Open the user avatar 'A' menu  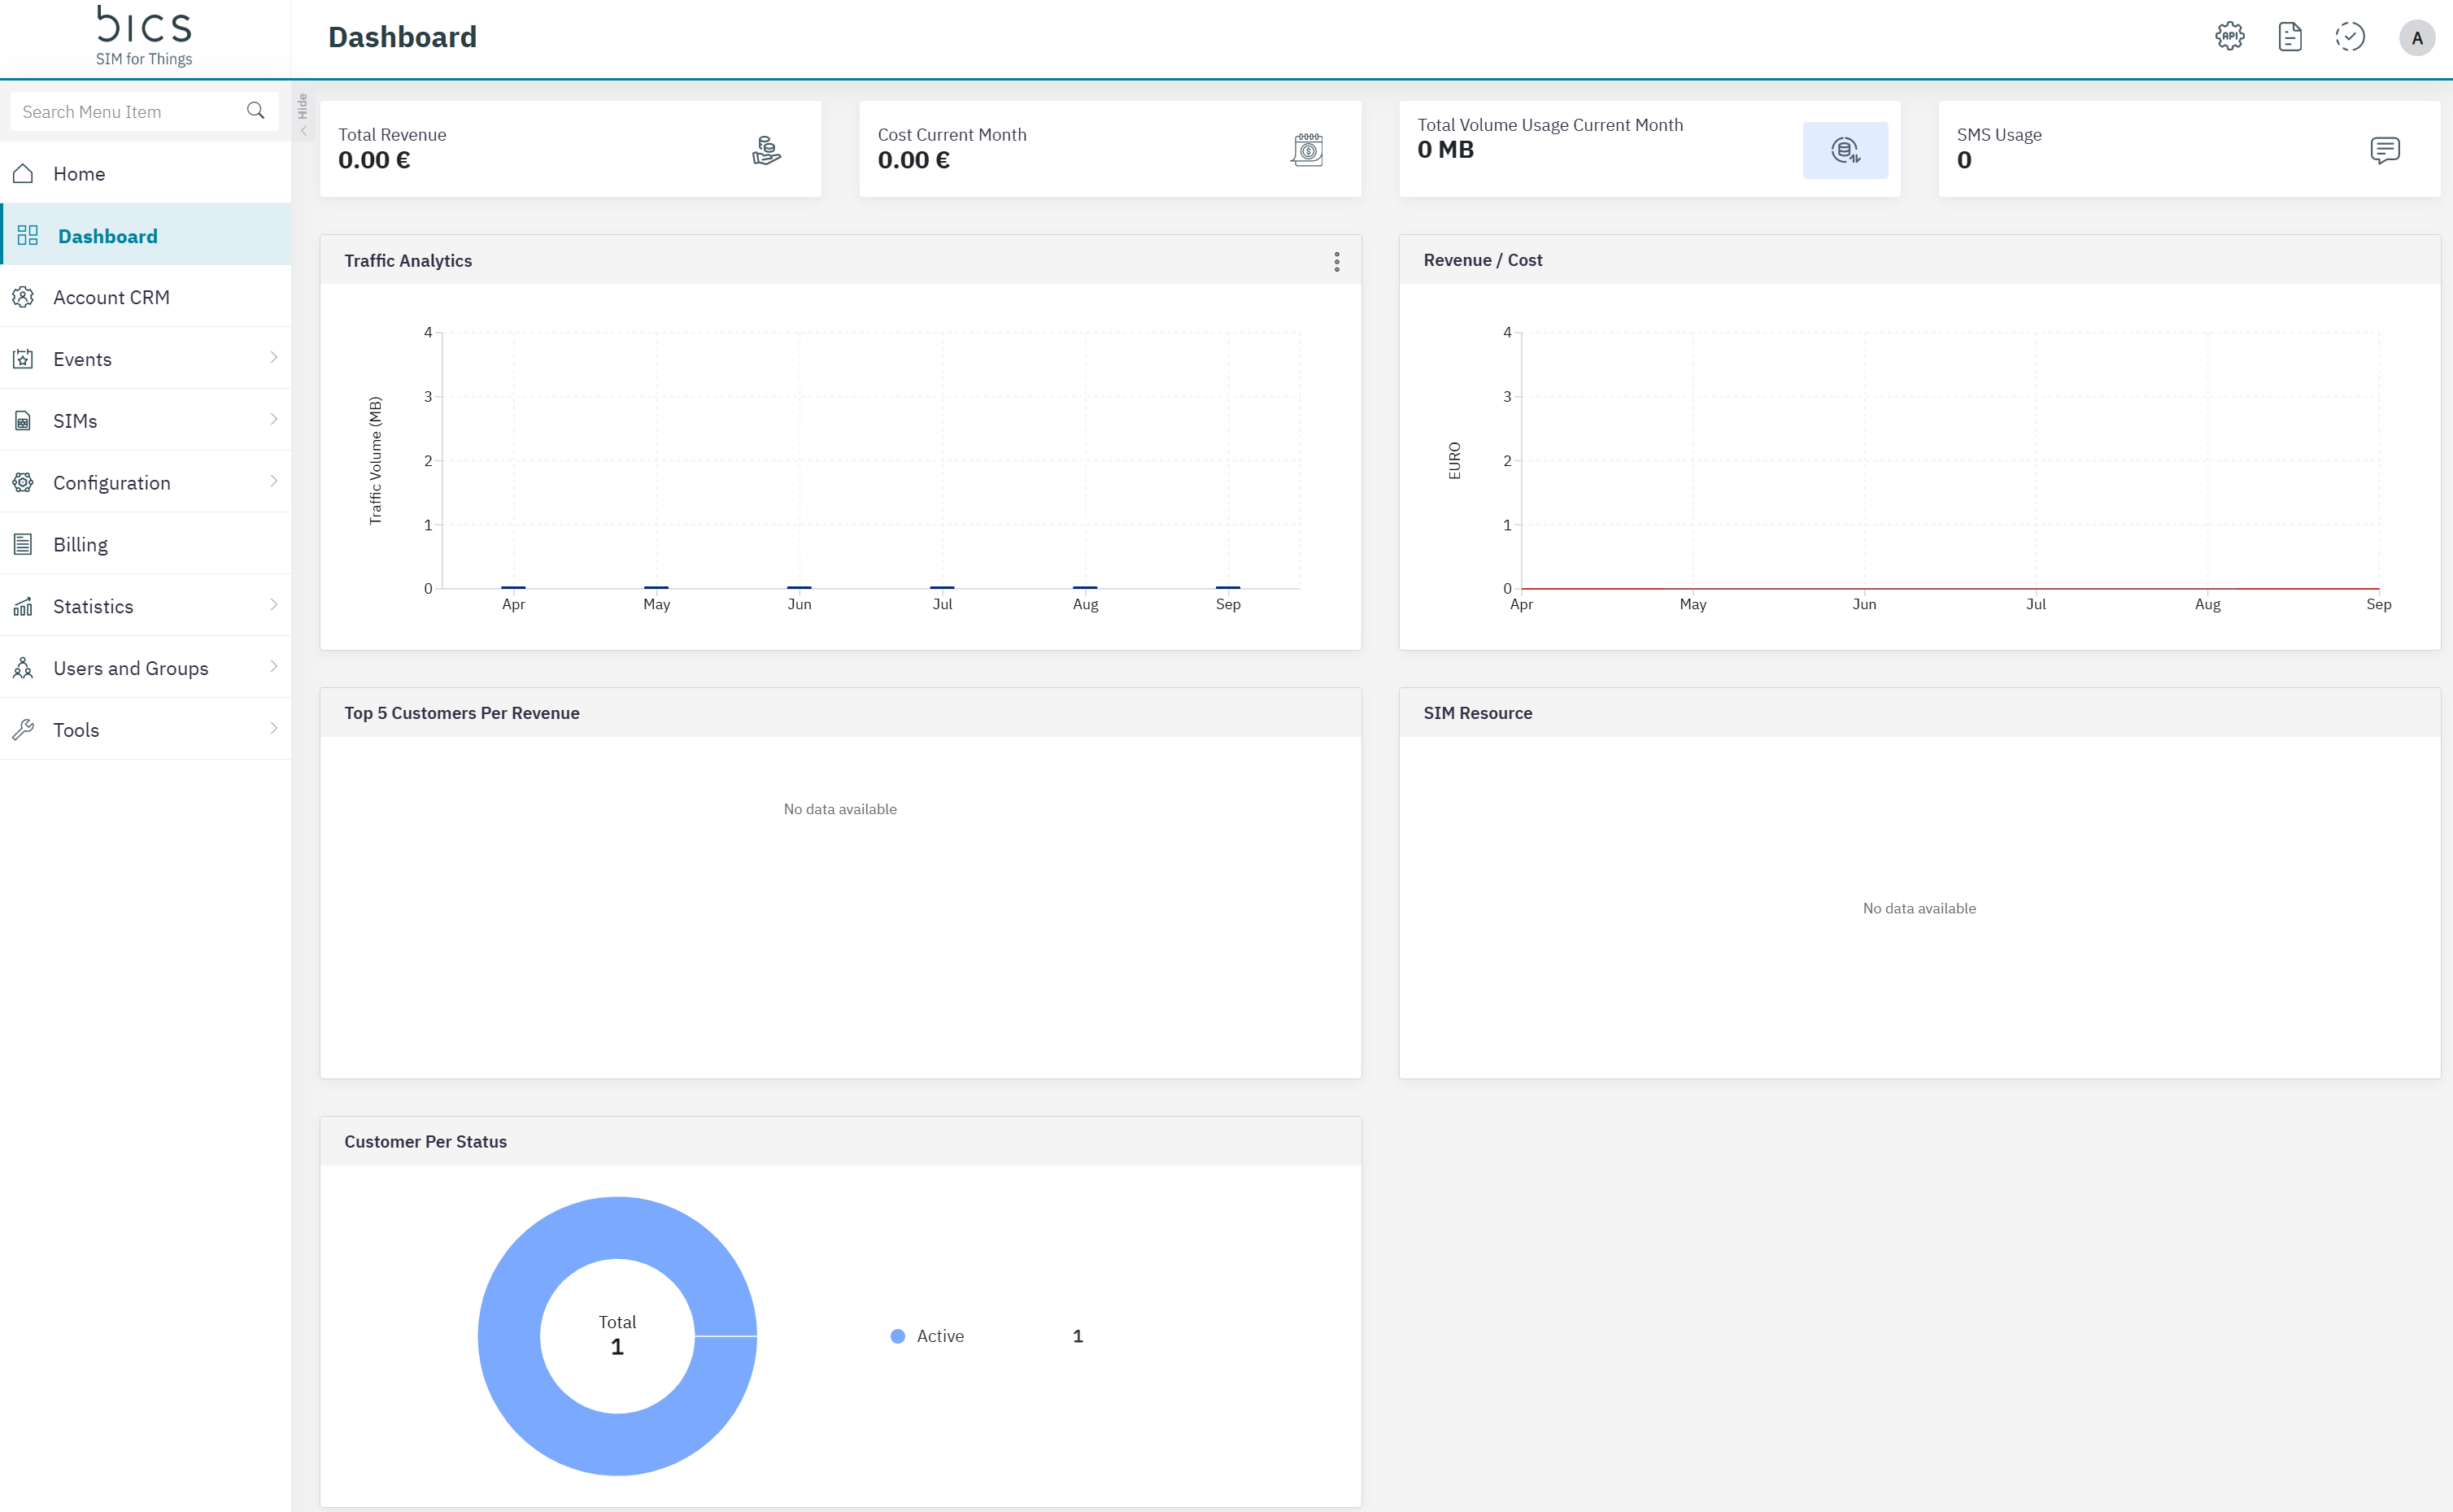pyautogui.click(x=2416, y=38)
